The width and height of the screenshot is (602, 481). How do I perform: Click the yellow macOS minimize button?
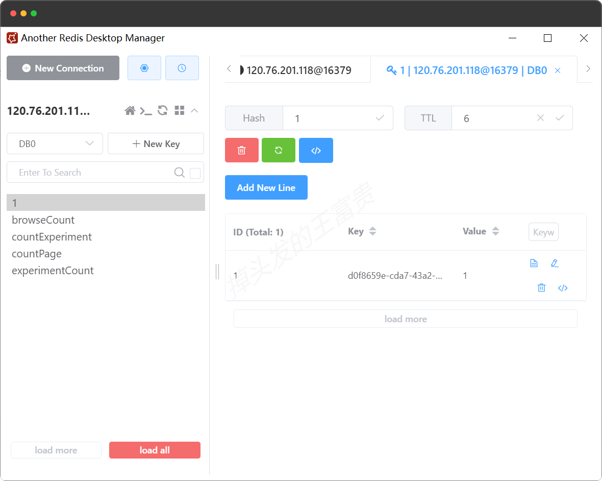pyautogui.click(x=23, y=13)
